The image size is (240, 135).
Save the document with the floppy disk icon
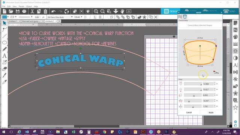tap(18, 11)
